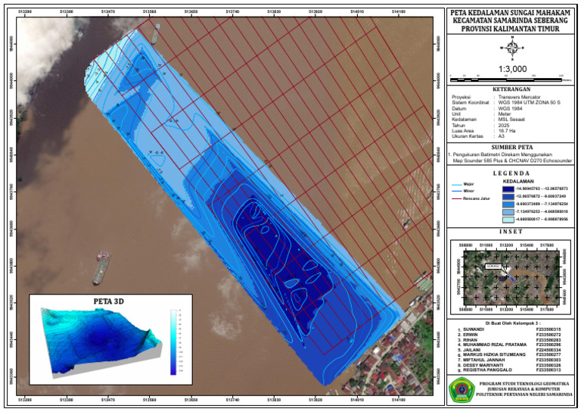Click the Politeknik Pertanian Negeri Samarinda logo
The height and width of the screenshot is (412, 581).
click(x=461, y=390)
